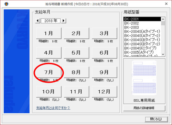172x125 pixels.
Task: Click the paper list scroll-down arrow
Action: click(163, 54)
